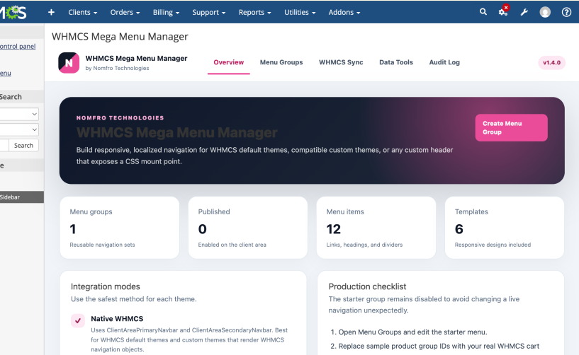Toggle the Native WHMCS checkmark box
Screen dimensions: 579x355
click(78, 321)
